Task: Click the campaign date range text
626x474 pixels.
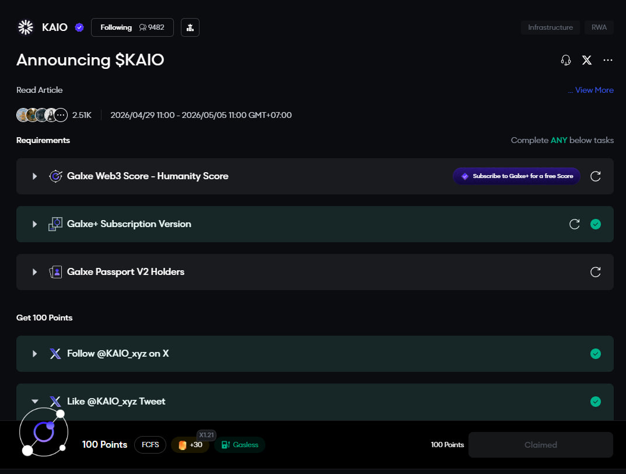Action: [201, 115]
